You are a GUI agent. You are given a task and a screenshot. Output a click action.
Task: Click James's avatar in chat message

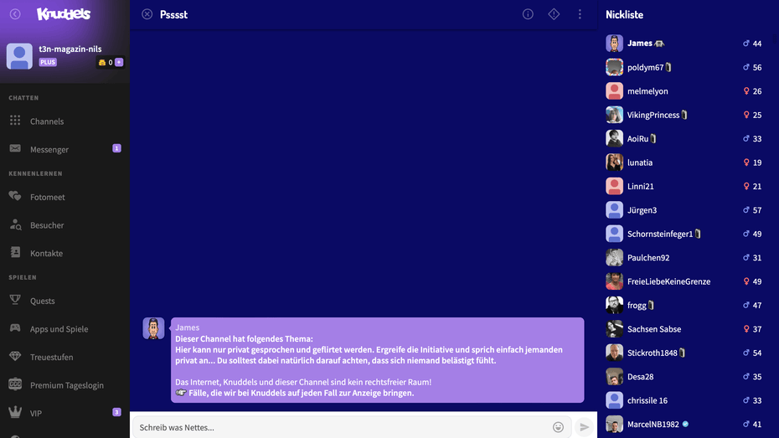click(x=153, y=328)
